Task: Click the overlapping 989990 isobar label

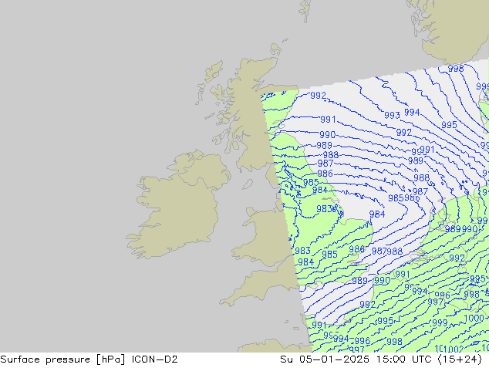Action: (461, 229)
